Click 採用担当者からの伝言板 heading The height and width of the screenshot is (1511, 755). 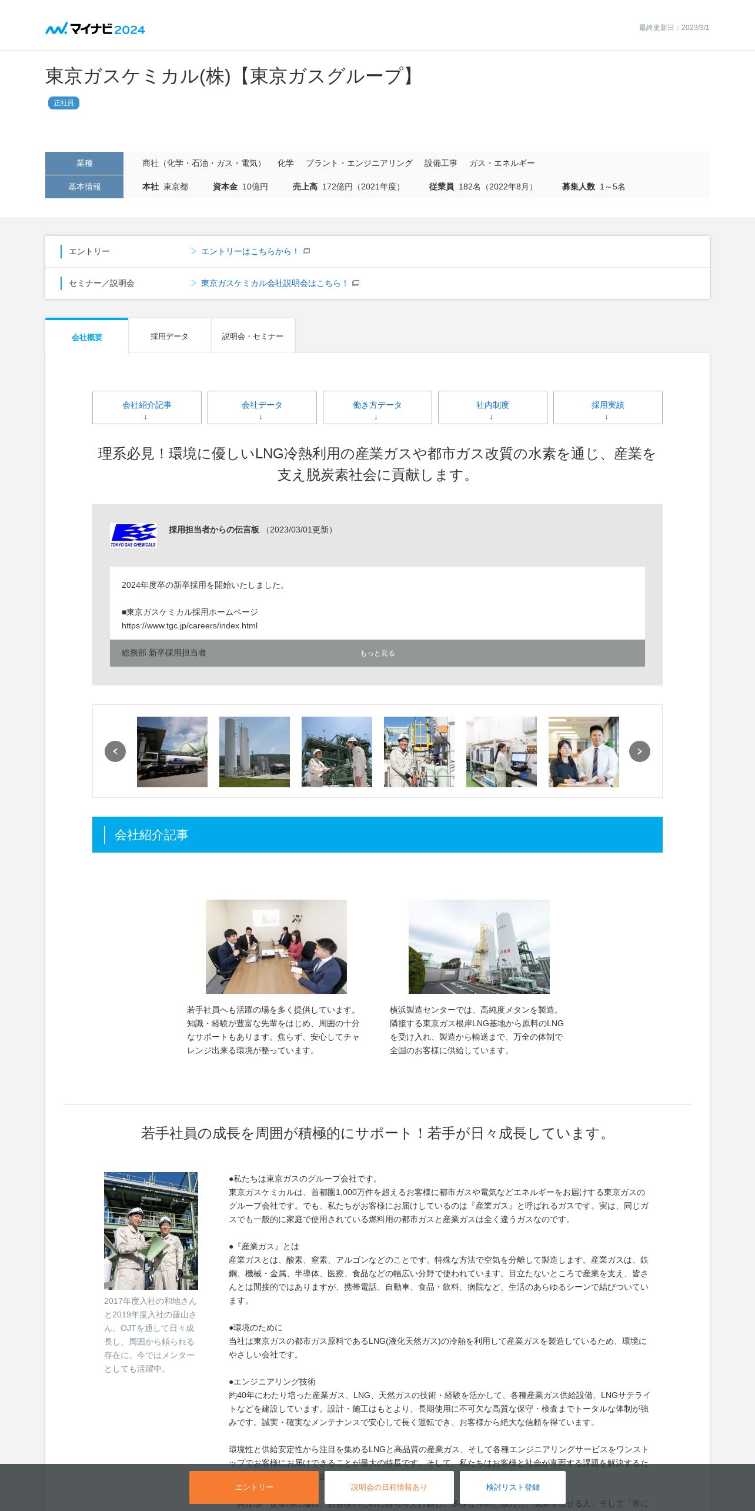(x=214, y=530)
